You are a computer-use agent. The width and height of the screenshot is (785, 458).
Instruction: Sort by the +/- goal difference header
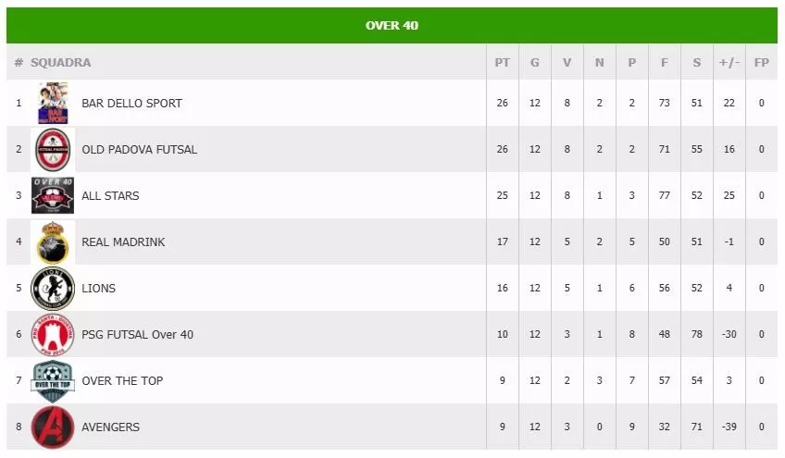[729, 63]
